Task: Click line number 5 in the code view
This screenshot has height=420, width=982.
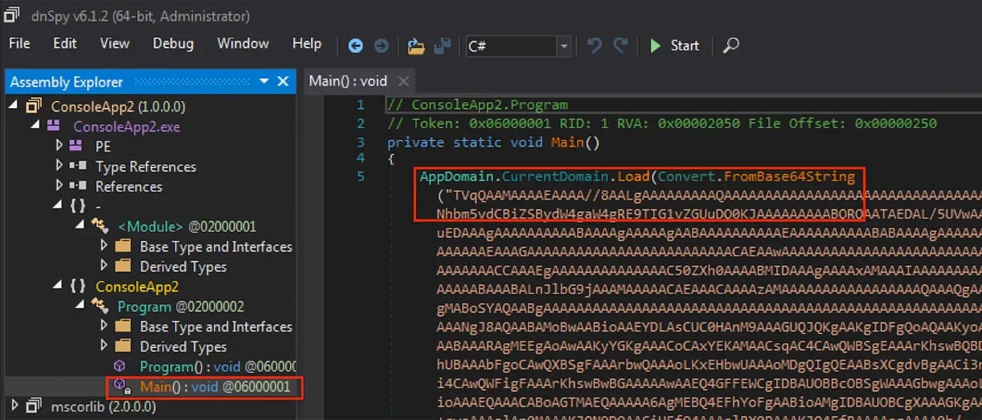Action: click(360, 175)
